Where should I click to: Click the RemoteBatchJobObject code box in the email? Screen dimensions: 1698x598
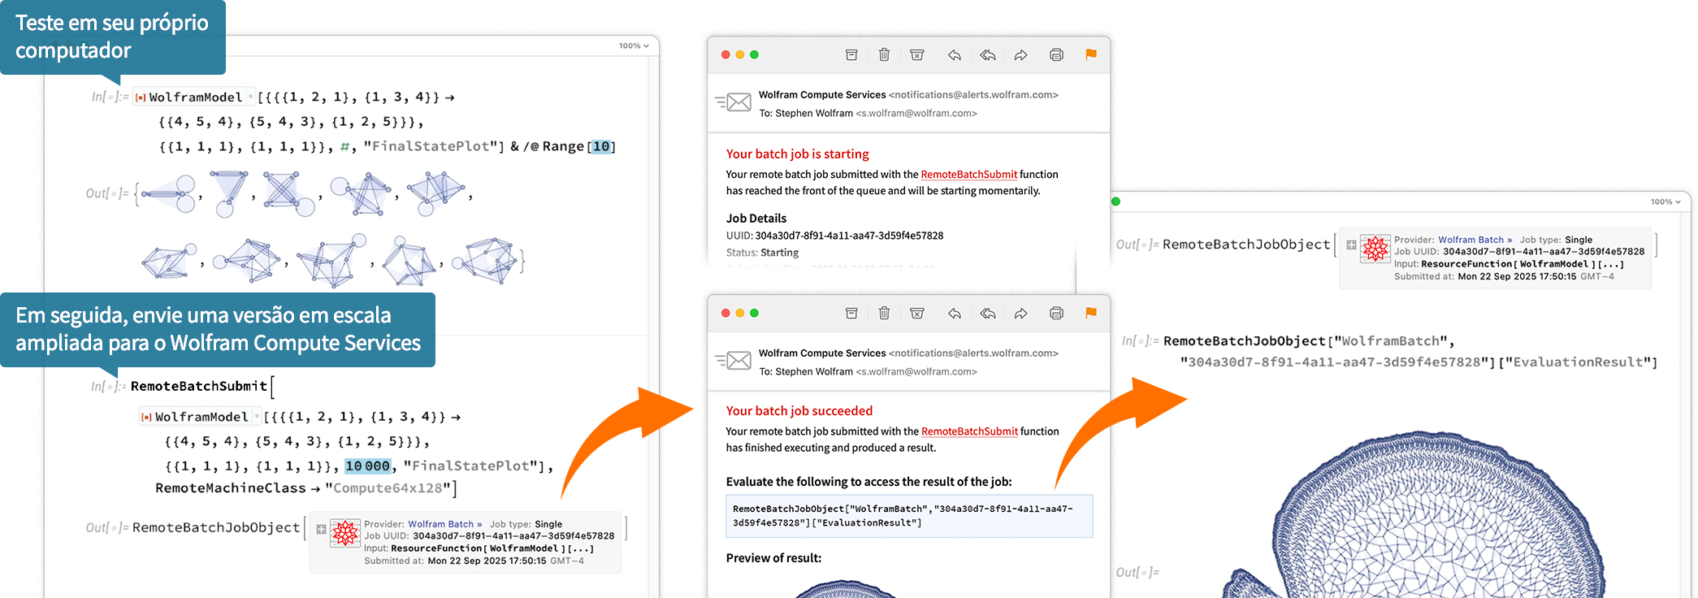(908, 516)
